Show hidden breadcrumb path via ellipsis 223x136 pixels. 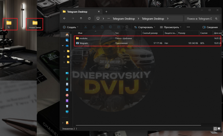click(x=109, y=18)
